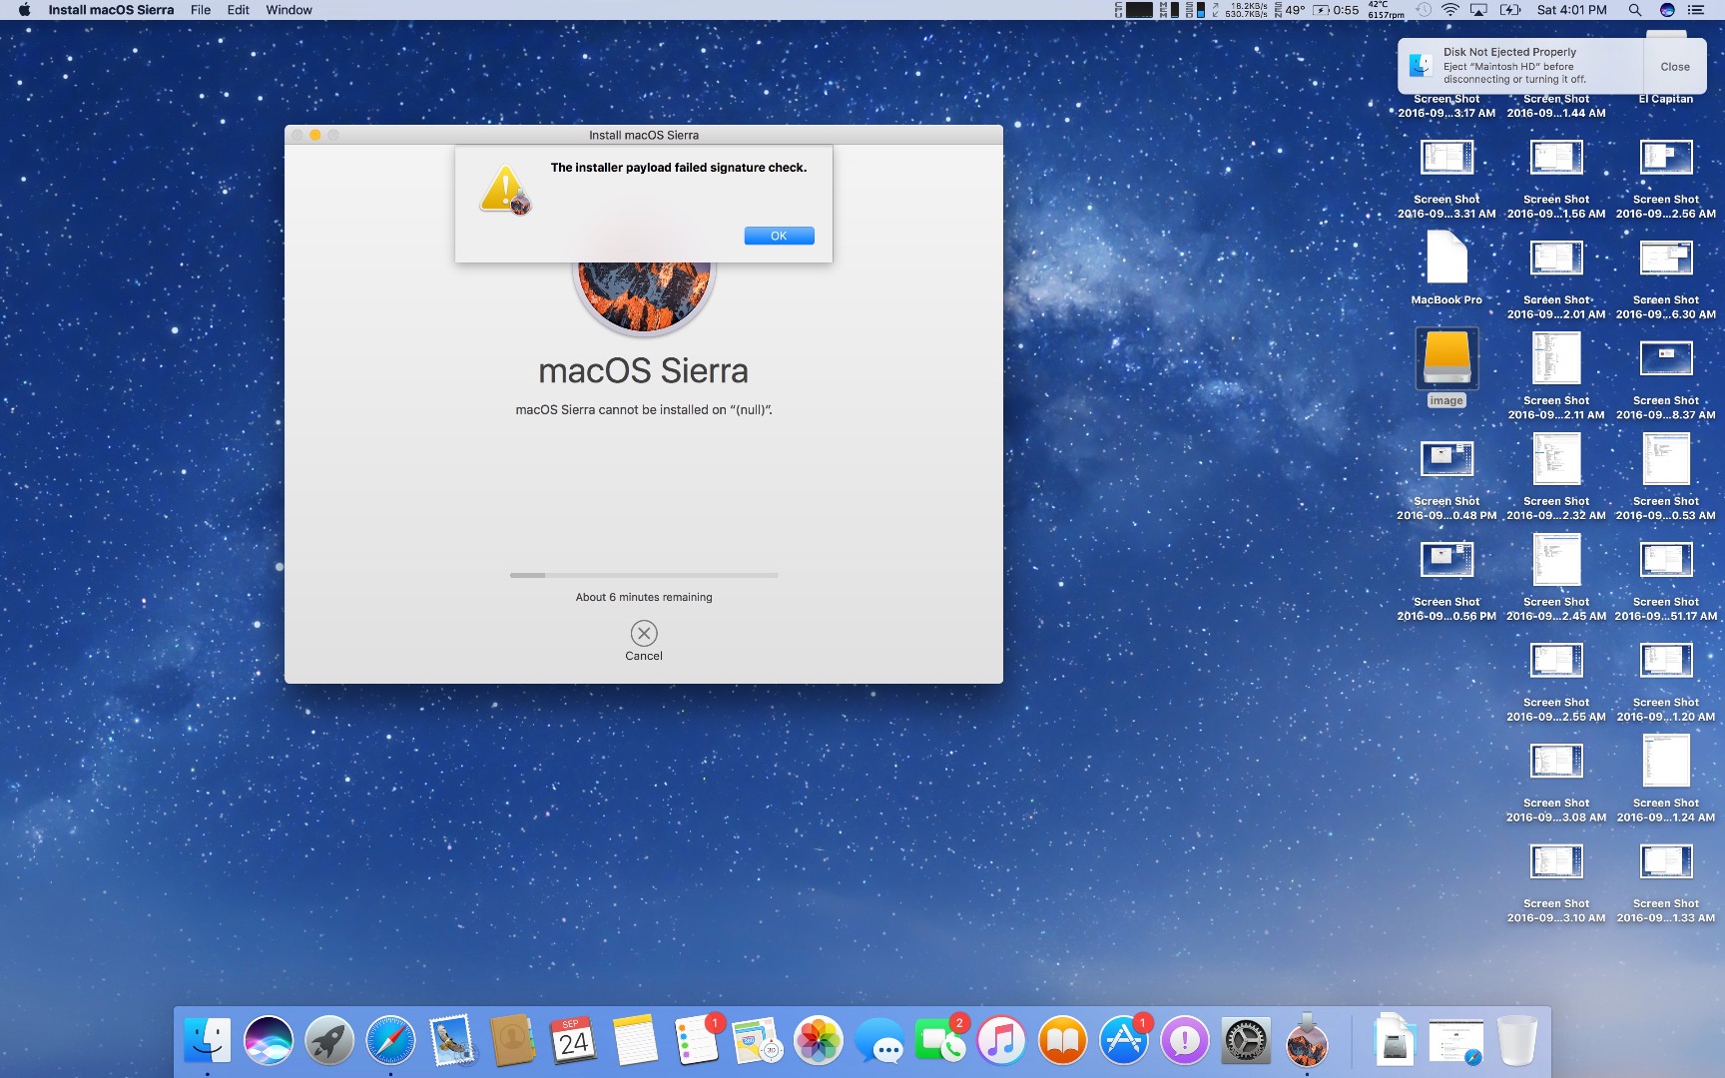Close the Disk Not Ejected notification
Screen dimensions: 1725x1078
[x=1675, y=67]
